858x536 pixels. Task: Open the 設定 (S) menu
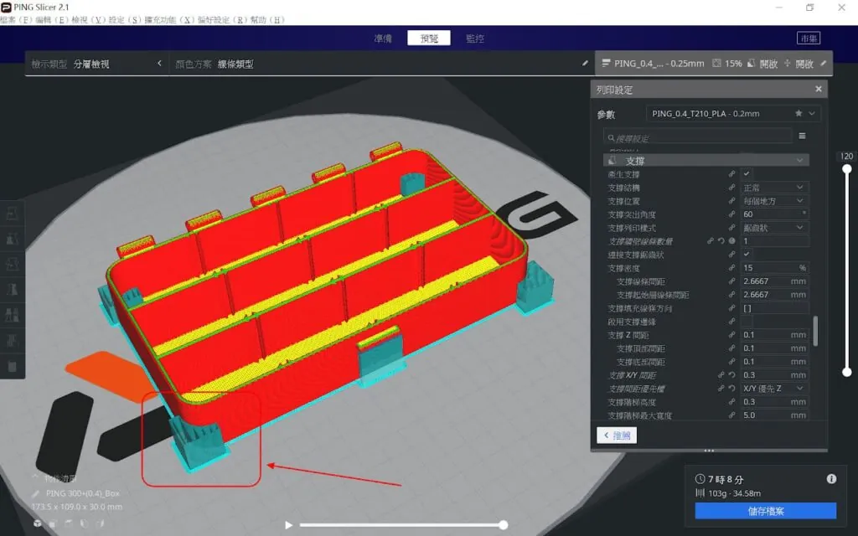125,20
